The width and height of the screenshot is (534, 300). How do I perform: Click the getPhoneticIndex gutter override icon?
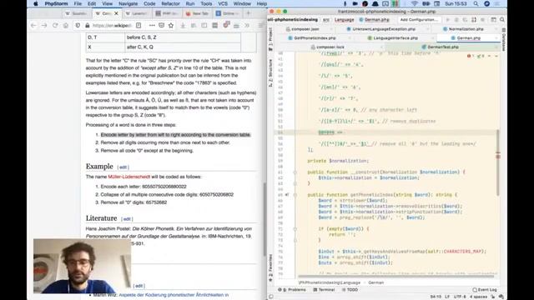(287, 195)
